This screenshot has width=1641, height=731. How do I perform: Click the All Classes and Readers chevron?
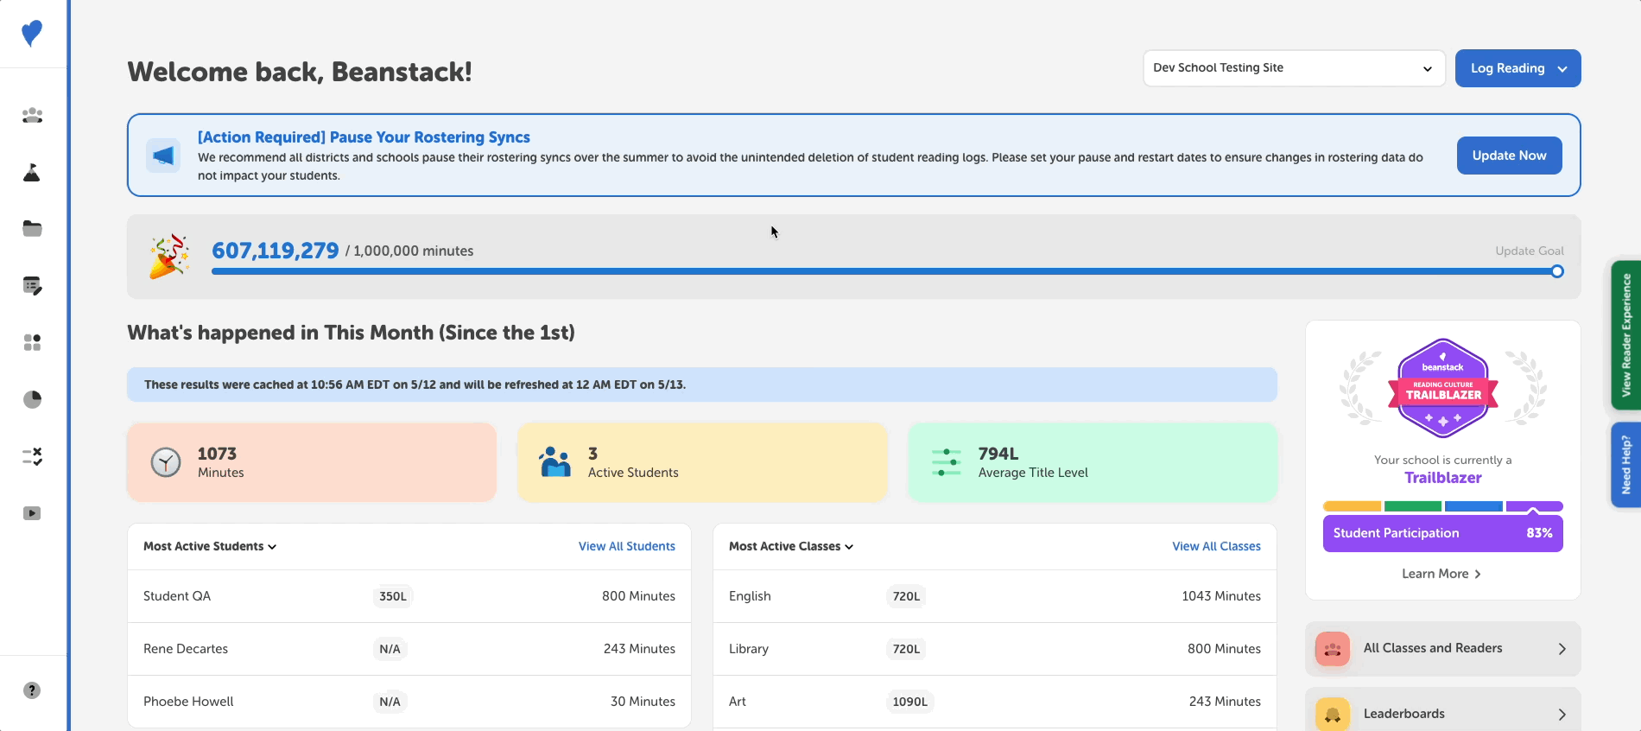click(1562, 649)
